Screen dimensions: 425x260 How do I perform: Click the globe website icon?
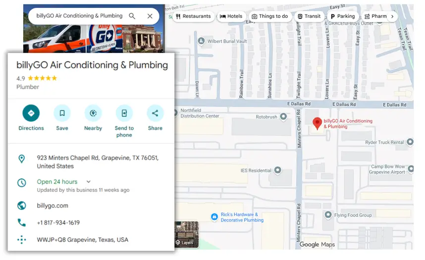[22, 206]
